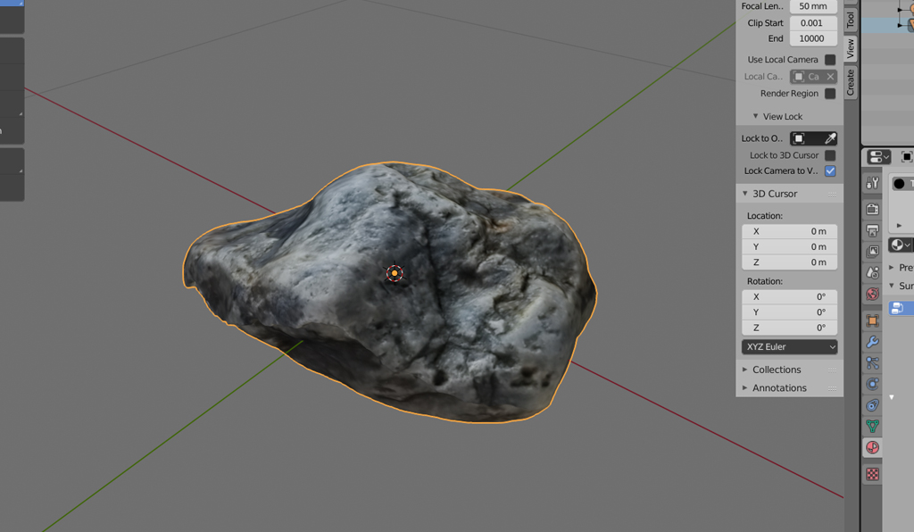Open the Physics properties tab
The width and height of the screenshot is (914, 532).
(872, 384)
